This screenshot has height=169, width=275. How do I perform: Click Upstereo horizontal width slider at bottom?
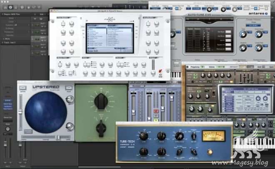[x=45, y=137]
